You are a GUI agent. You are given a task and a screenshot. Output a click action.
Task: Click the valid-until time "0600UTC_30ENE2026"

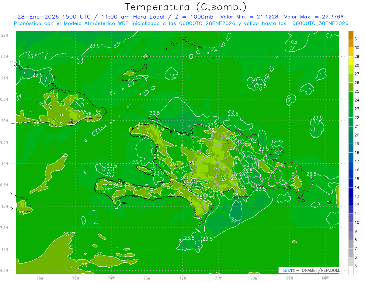[320, 23]
